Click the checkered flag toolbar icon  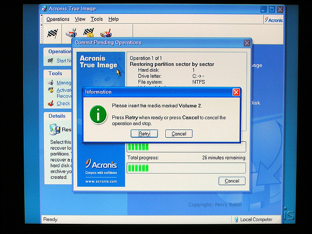pyautogui.click(x=53, y=33)
